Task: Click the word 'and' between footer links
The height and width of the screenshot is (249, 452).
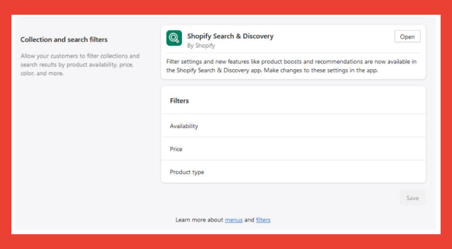Action: point(249,220)
